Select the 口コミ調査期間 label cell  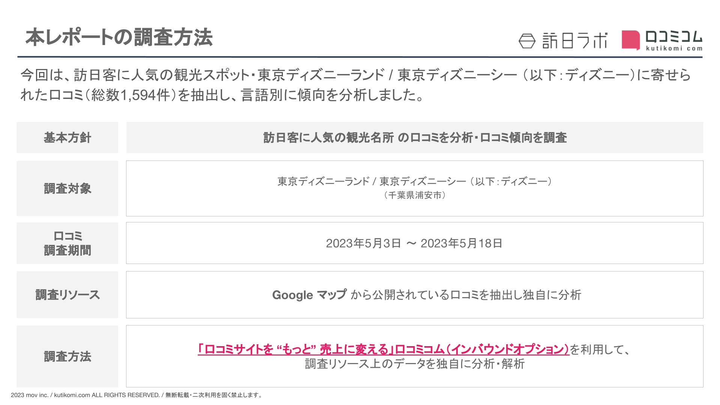(x=68, y=243)
